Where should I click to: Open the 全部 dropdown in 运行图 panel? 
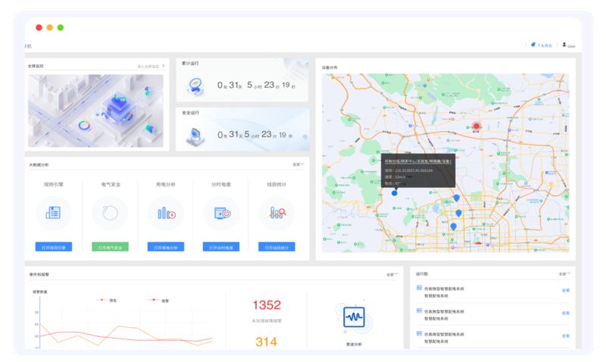pos(564,273)
